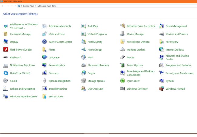Viewport: 197px width, 137px height.
Task: Click the Notification Area Icons link
Action: pyautogui.click(x=22, y=65)
